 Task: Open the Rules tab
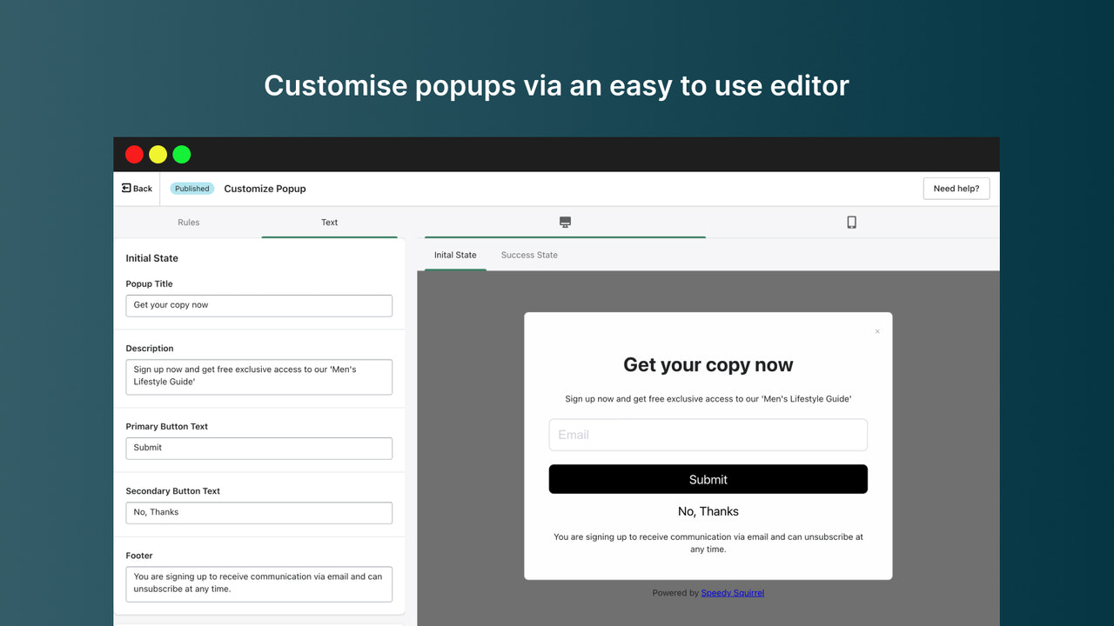[188, 222]
